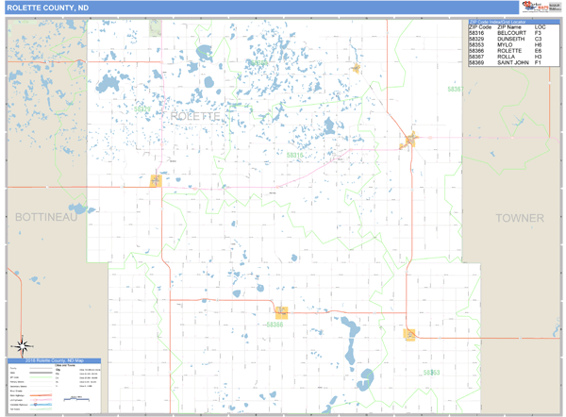The image size is (566, 417).
Task: Click the TOWNER county label
Action: (520, 218)
